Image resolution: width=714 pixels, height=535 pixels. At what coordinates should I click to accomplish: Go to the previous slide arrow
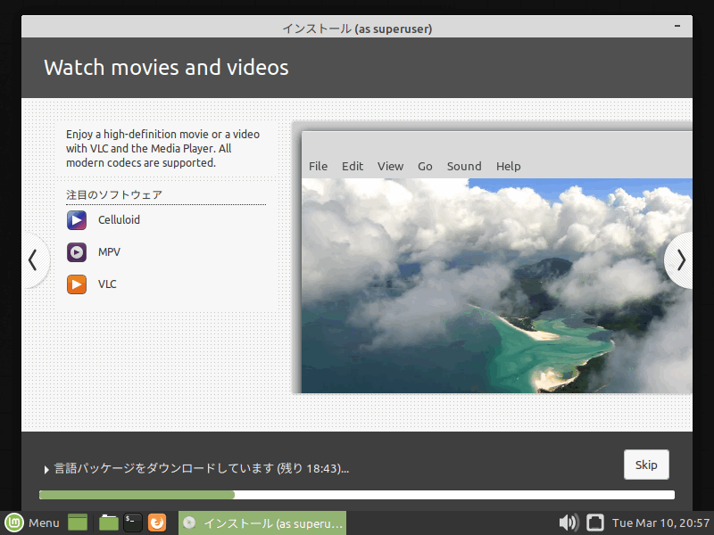click(x=33, y=260)
